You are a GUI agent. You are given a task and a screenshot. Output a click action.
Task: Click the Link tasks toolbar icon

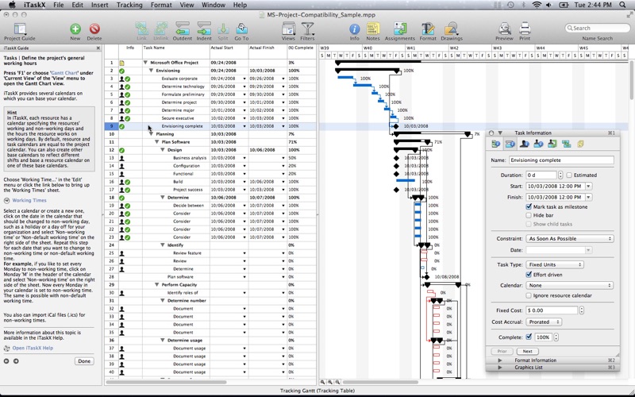click(x=141, y=29)
